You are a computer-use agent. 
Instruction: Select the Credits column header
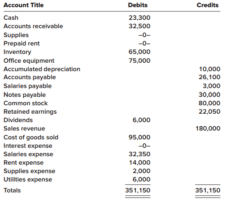(208, 5)
